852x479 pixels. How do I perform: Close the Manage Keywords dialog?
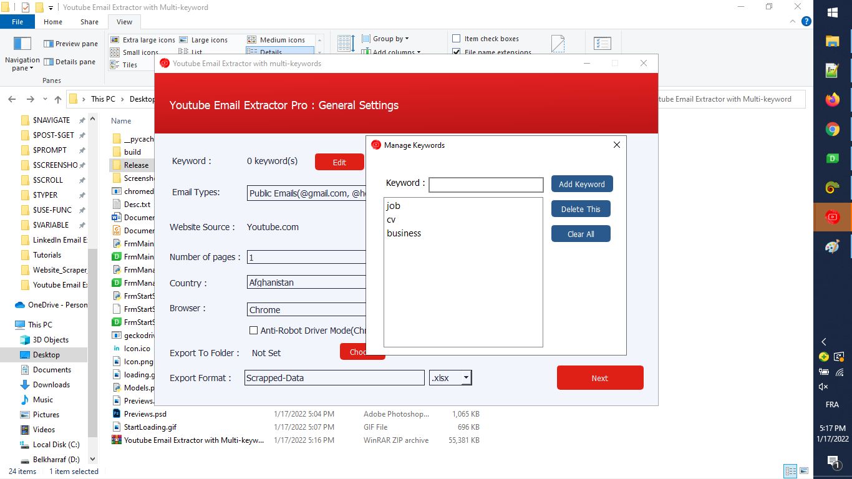617,145
